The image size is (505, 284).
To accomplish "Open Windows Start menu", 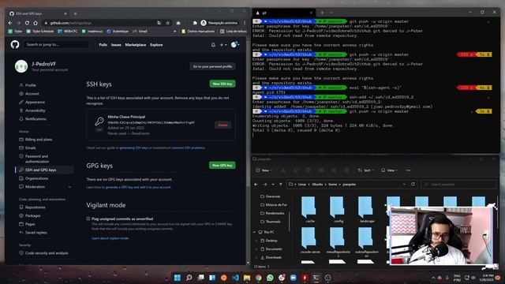I will pos(177,278).
